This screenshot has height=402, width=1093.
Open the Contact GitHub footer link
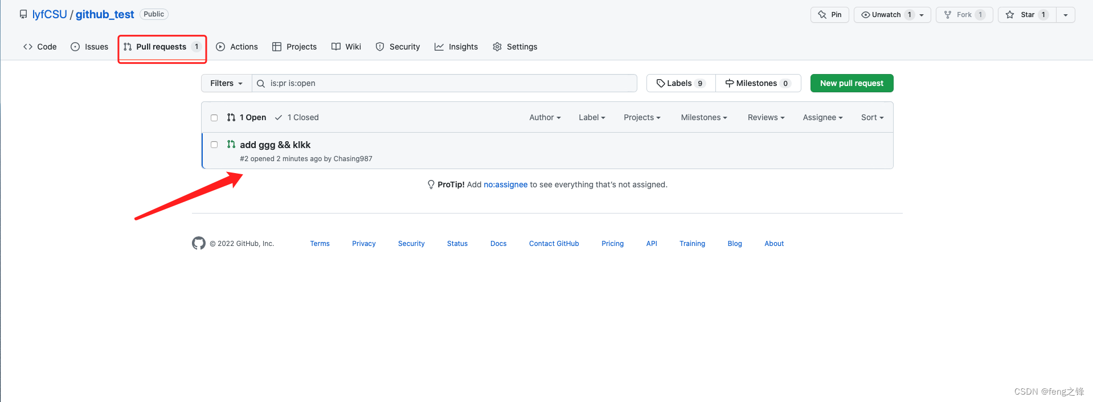click(554, 244)
